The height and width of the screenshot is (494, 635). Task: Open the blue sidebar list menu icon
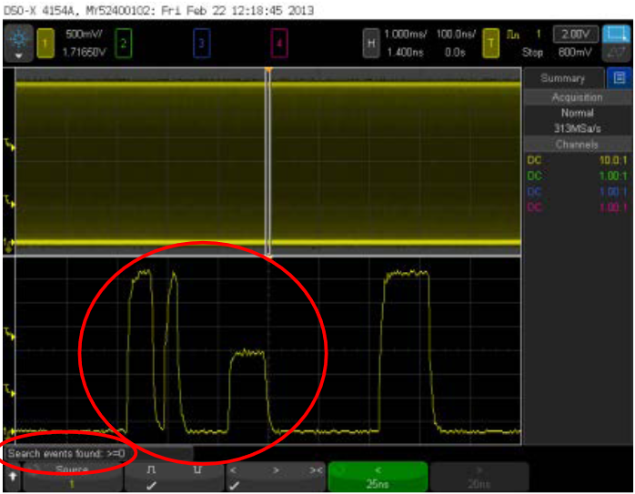[620, 78]
